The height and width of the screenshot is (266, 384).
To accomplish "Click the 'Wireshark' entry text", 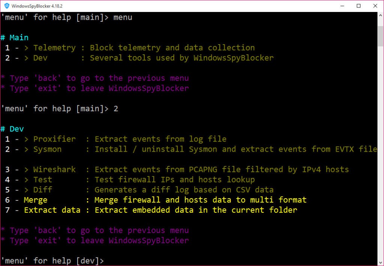I will click(x=54, y=170).
